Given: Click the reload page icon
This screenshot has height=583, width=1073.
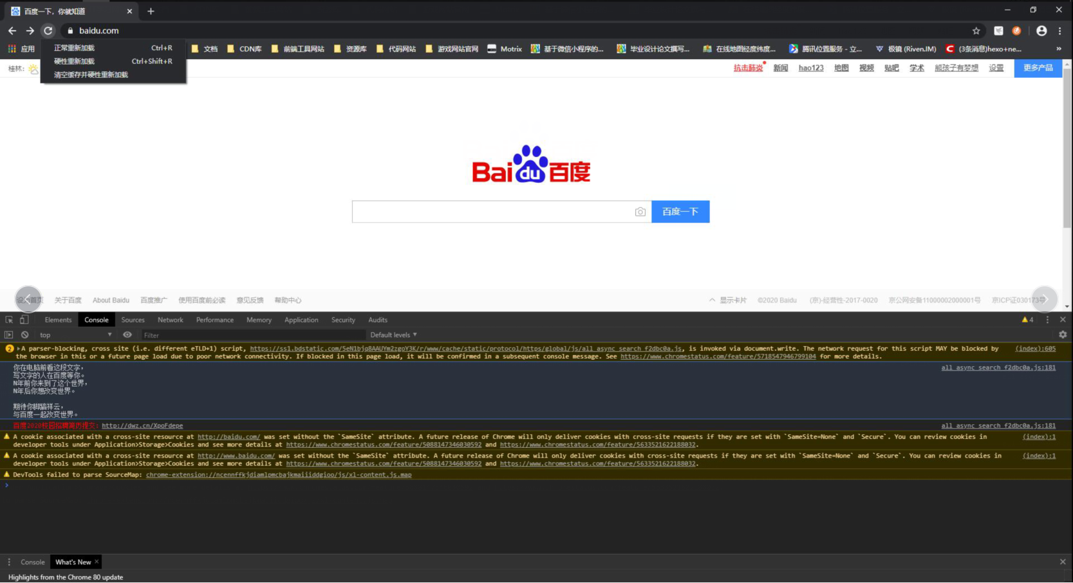Looking at the screenshot, I should point(48,30).
